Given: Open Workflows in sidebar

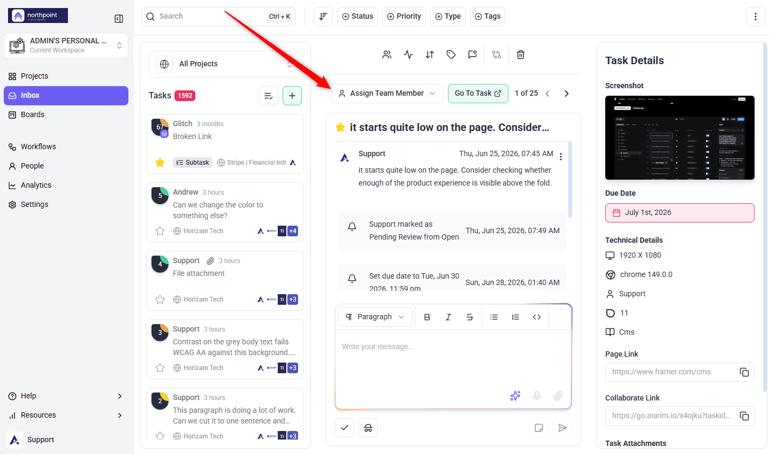Looking at the screenshot, I should pos(66,147).
